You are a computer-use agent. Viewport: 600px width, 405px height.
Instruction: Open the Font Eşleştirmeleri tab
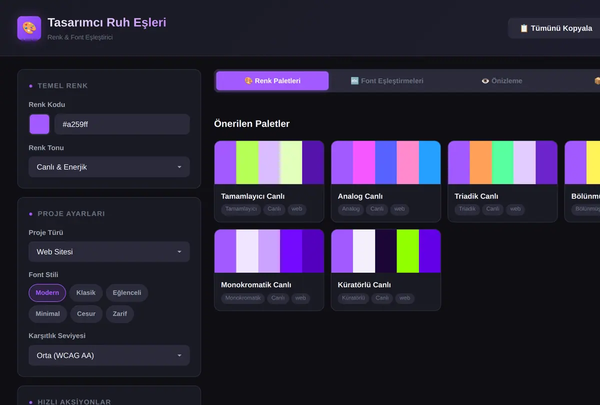(387, 81)
